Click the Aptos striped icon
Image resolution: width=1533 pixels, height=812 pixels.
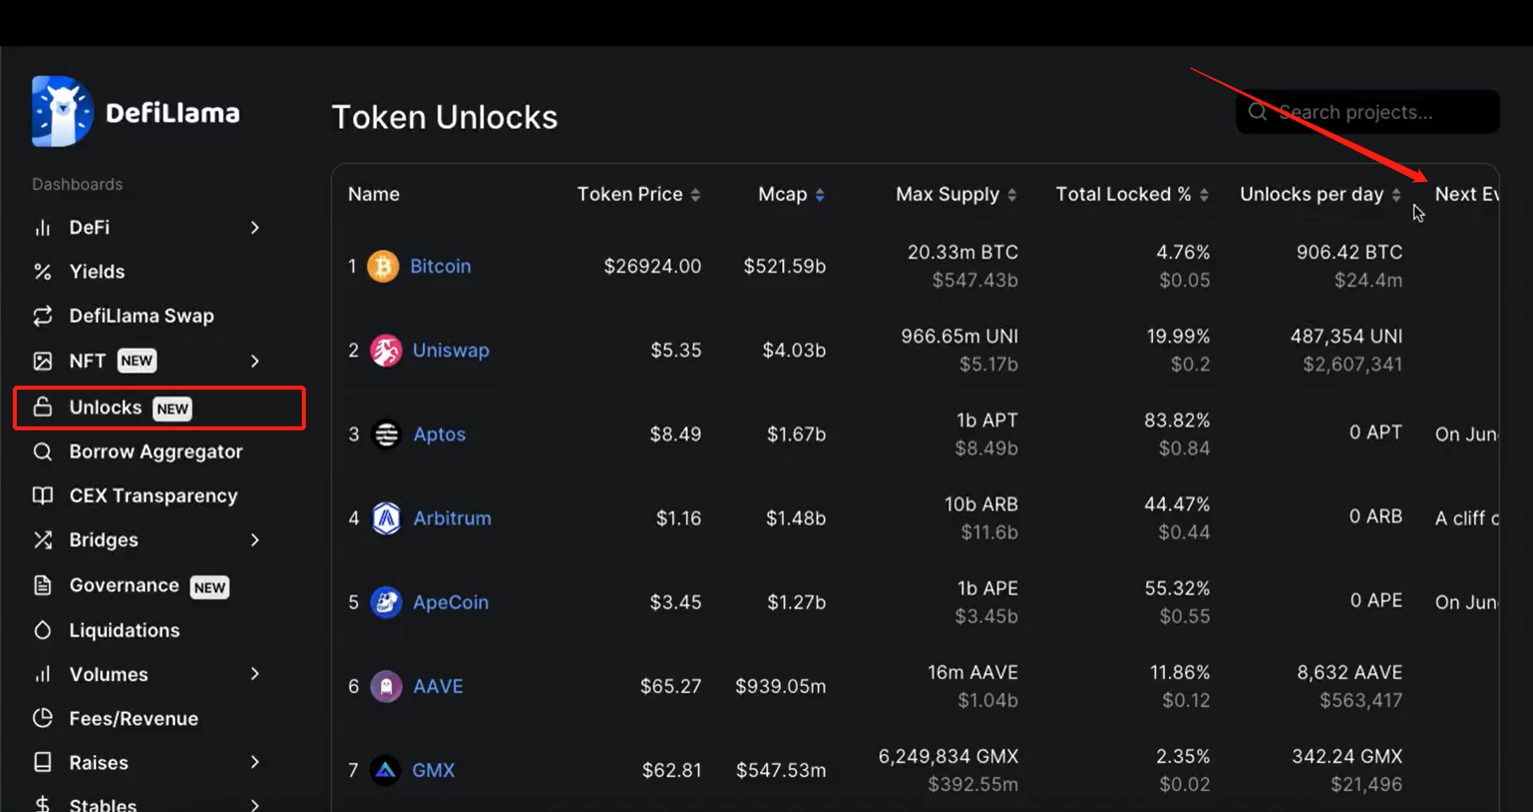386,434
